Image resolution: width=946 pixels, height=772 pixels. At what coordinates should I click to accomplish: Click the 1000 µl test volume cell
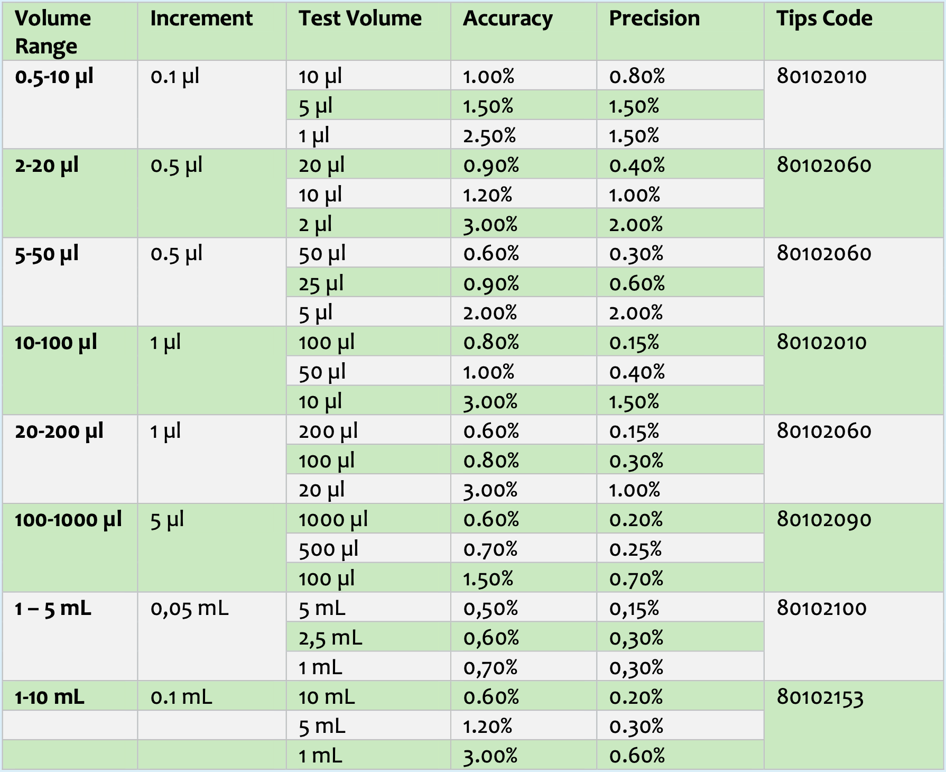point(368,519)
